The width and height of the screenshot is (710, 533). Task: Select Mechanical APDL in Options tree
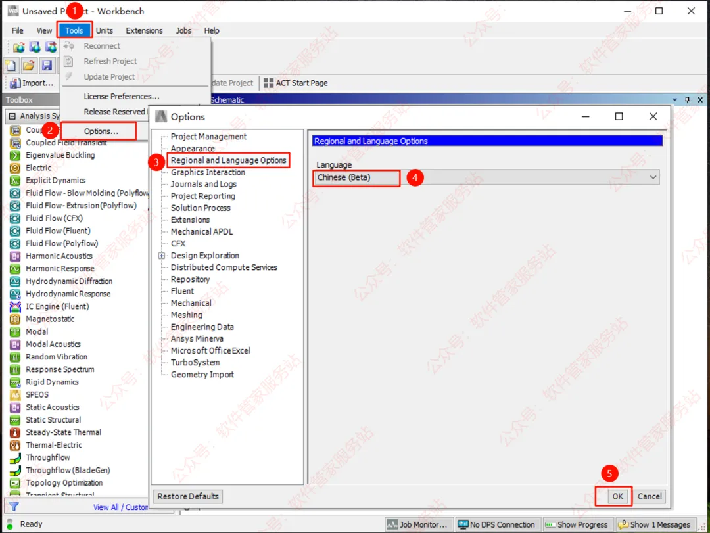coord(202,232)
